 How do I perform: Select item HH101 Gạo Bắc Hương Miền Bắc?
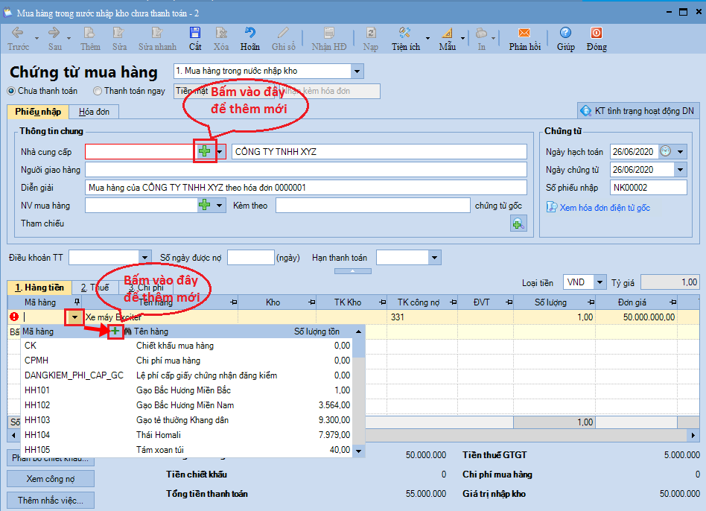188,390
